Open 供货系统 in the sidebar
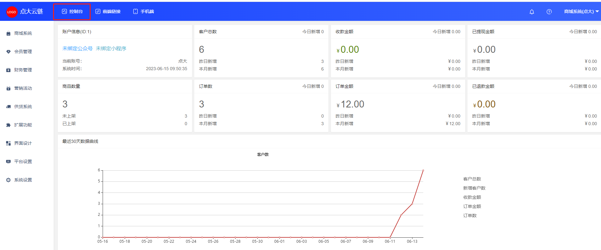The height and width of the screenshot is (250, 601). pos(23,107)
